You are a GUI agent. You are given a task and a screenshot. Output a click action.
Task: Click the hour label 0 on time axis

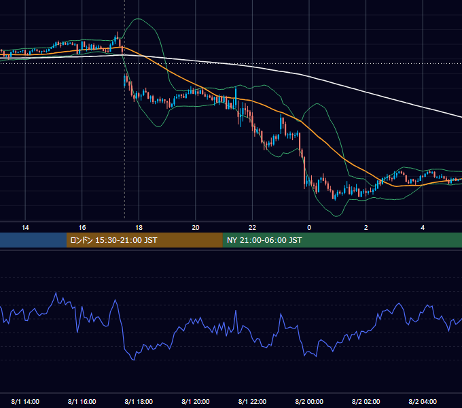(309, 228)
